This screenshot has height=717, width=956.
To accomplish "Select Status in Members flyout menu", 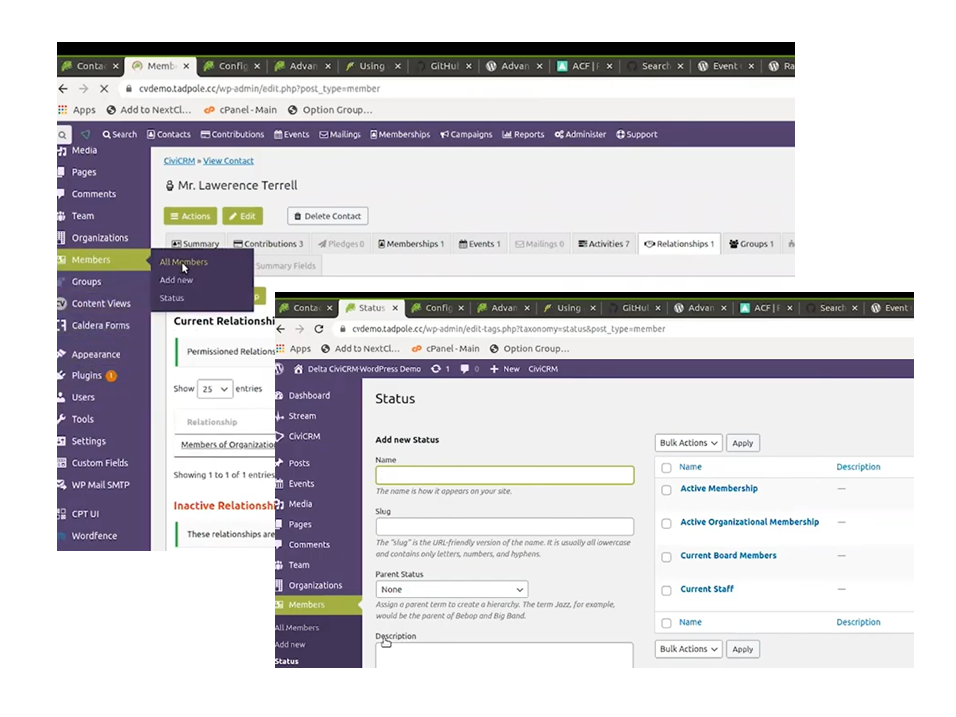I will (x=171, y=298).
